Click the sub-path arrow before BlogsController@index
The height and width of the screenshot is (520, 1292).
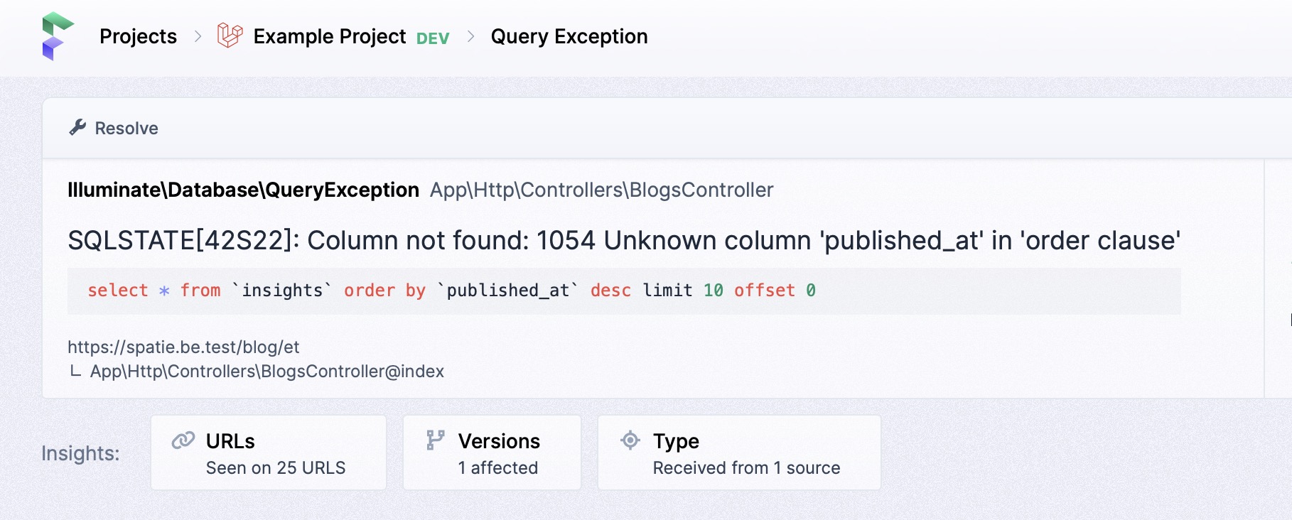[75, 371]
